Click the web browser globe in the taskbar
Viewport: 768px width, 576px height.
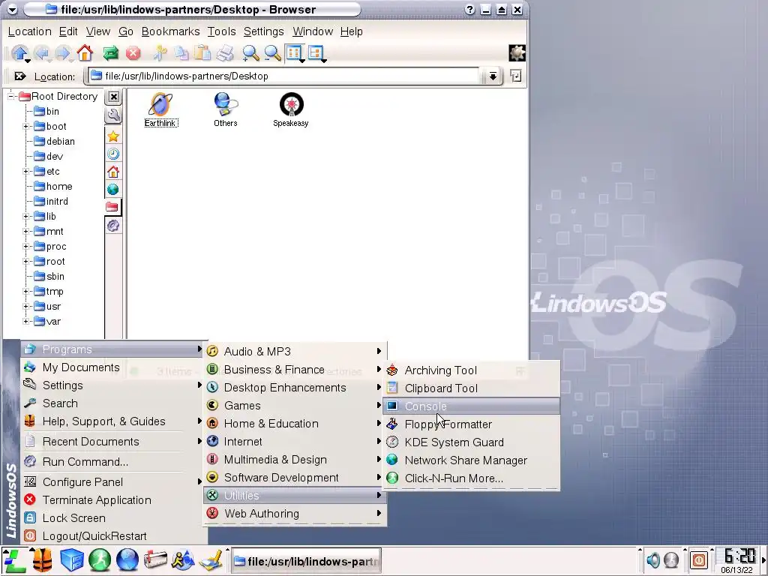[x=127, y=560]
